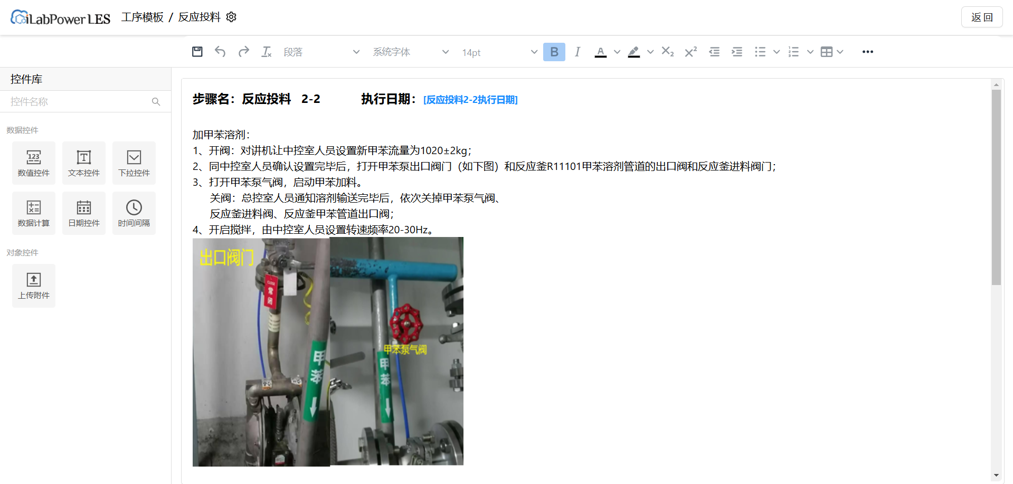The width and height of the screenshot is (1013, 484).
Task: Open the 段落 paragraph format dropdown
Action: [x=321, y=52]
